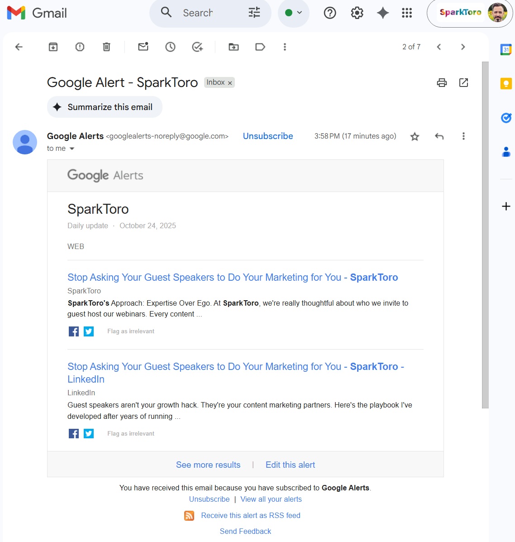Image resolution: width=515 pixels, height=542 pixels.
Task: Click the sender's avatar picture
Action: 25,142
